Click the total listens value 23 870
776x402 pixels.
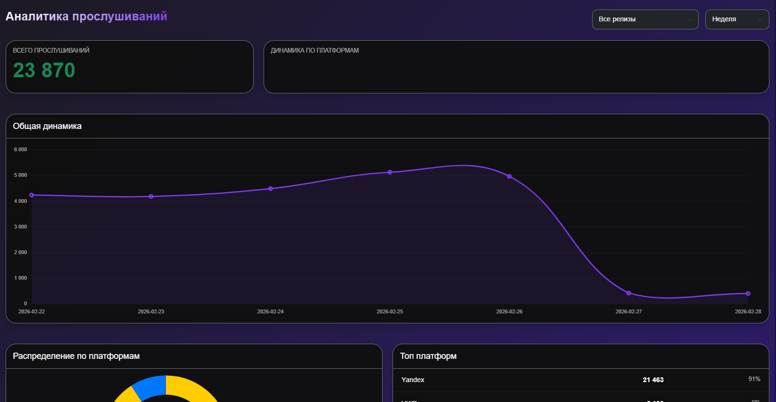(x=44, y=71)
